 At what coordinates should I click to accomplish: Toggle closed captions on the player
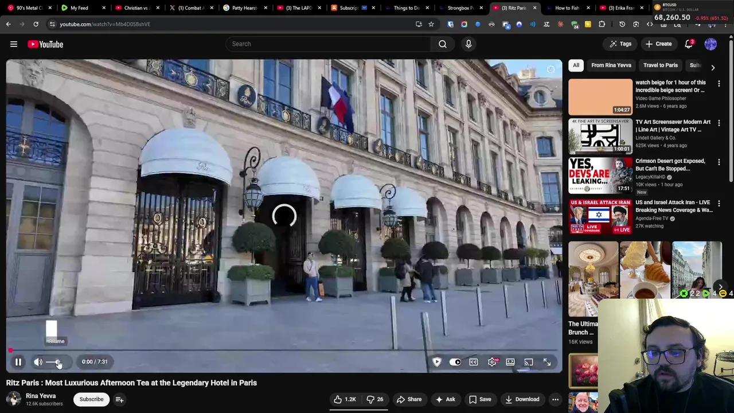point(474,362)
